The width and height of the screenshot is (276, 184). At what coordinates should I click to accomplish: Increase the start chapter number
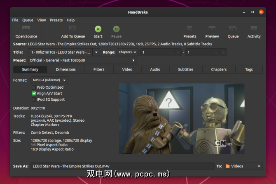(178, 52)
